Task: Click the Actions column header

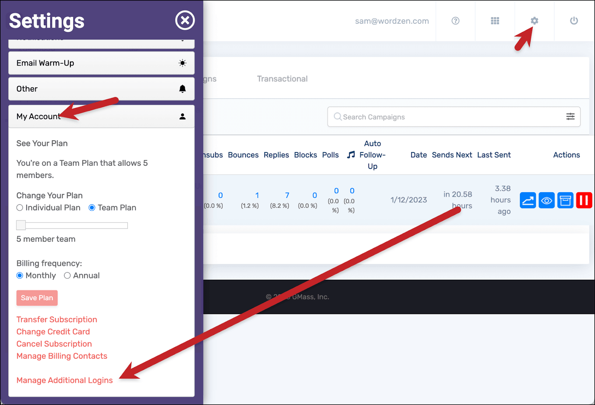Action: pos(566,155)
